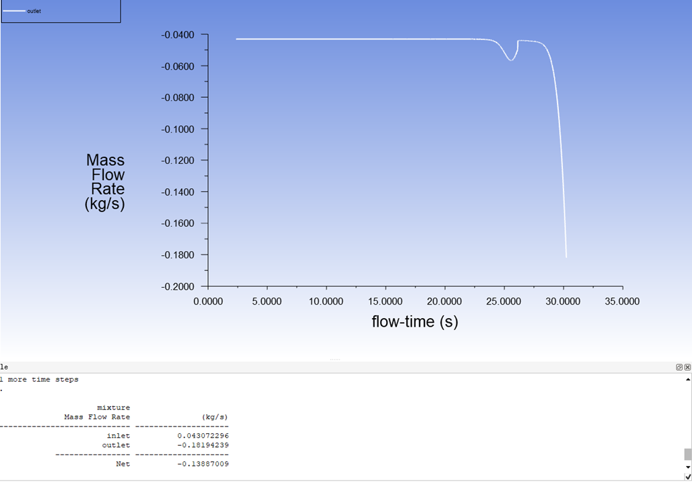Click the console panel title bar
The width and height of the screenshot is (692, 482).
click(x=335, y=367)
